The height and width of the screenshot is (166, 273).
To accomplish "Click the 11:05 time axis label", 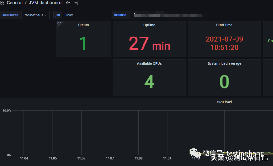I will click(53, 158).
